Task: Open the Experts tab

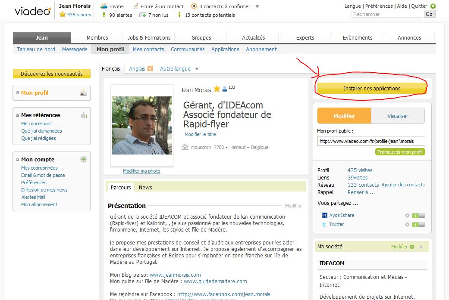Action: pyautogui.click(x=305, y=37)
